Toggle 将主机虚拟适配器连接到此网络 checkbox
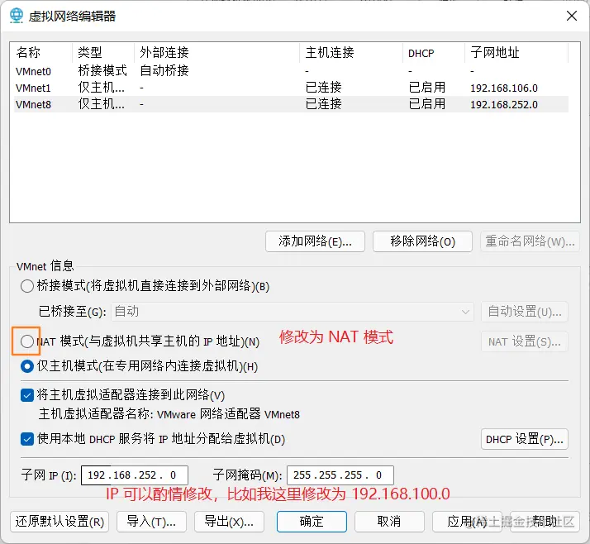The image size is (590, 544). [x=27, y=395]
